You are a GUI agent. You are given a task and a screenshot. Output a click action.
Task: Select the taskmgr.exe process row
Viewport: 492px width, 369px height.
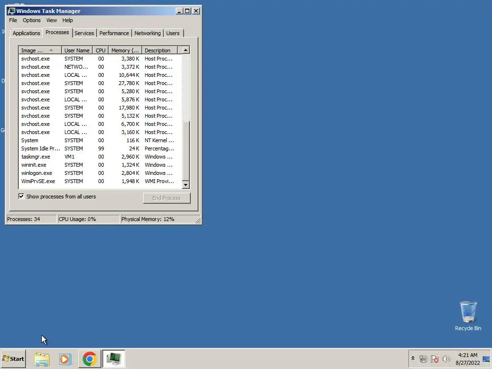click(x=100, y=157)
